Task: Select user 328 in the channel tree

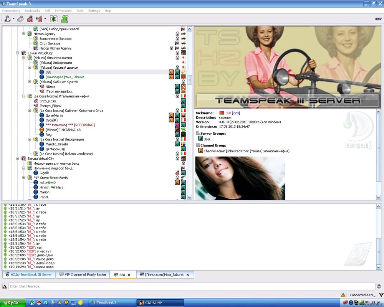Action: (x=48, y=72)
